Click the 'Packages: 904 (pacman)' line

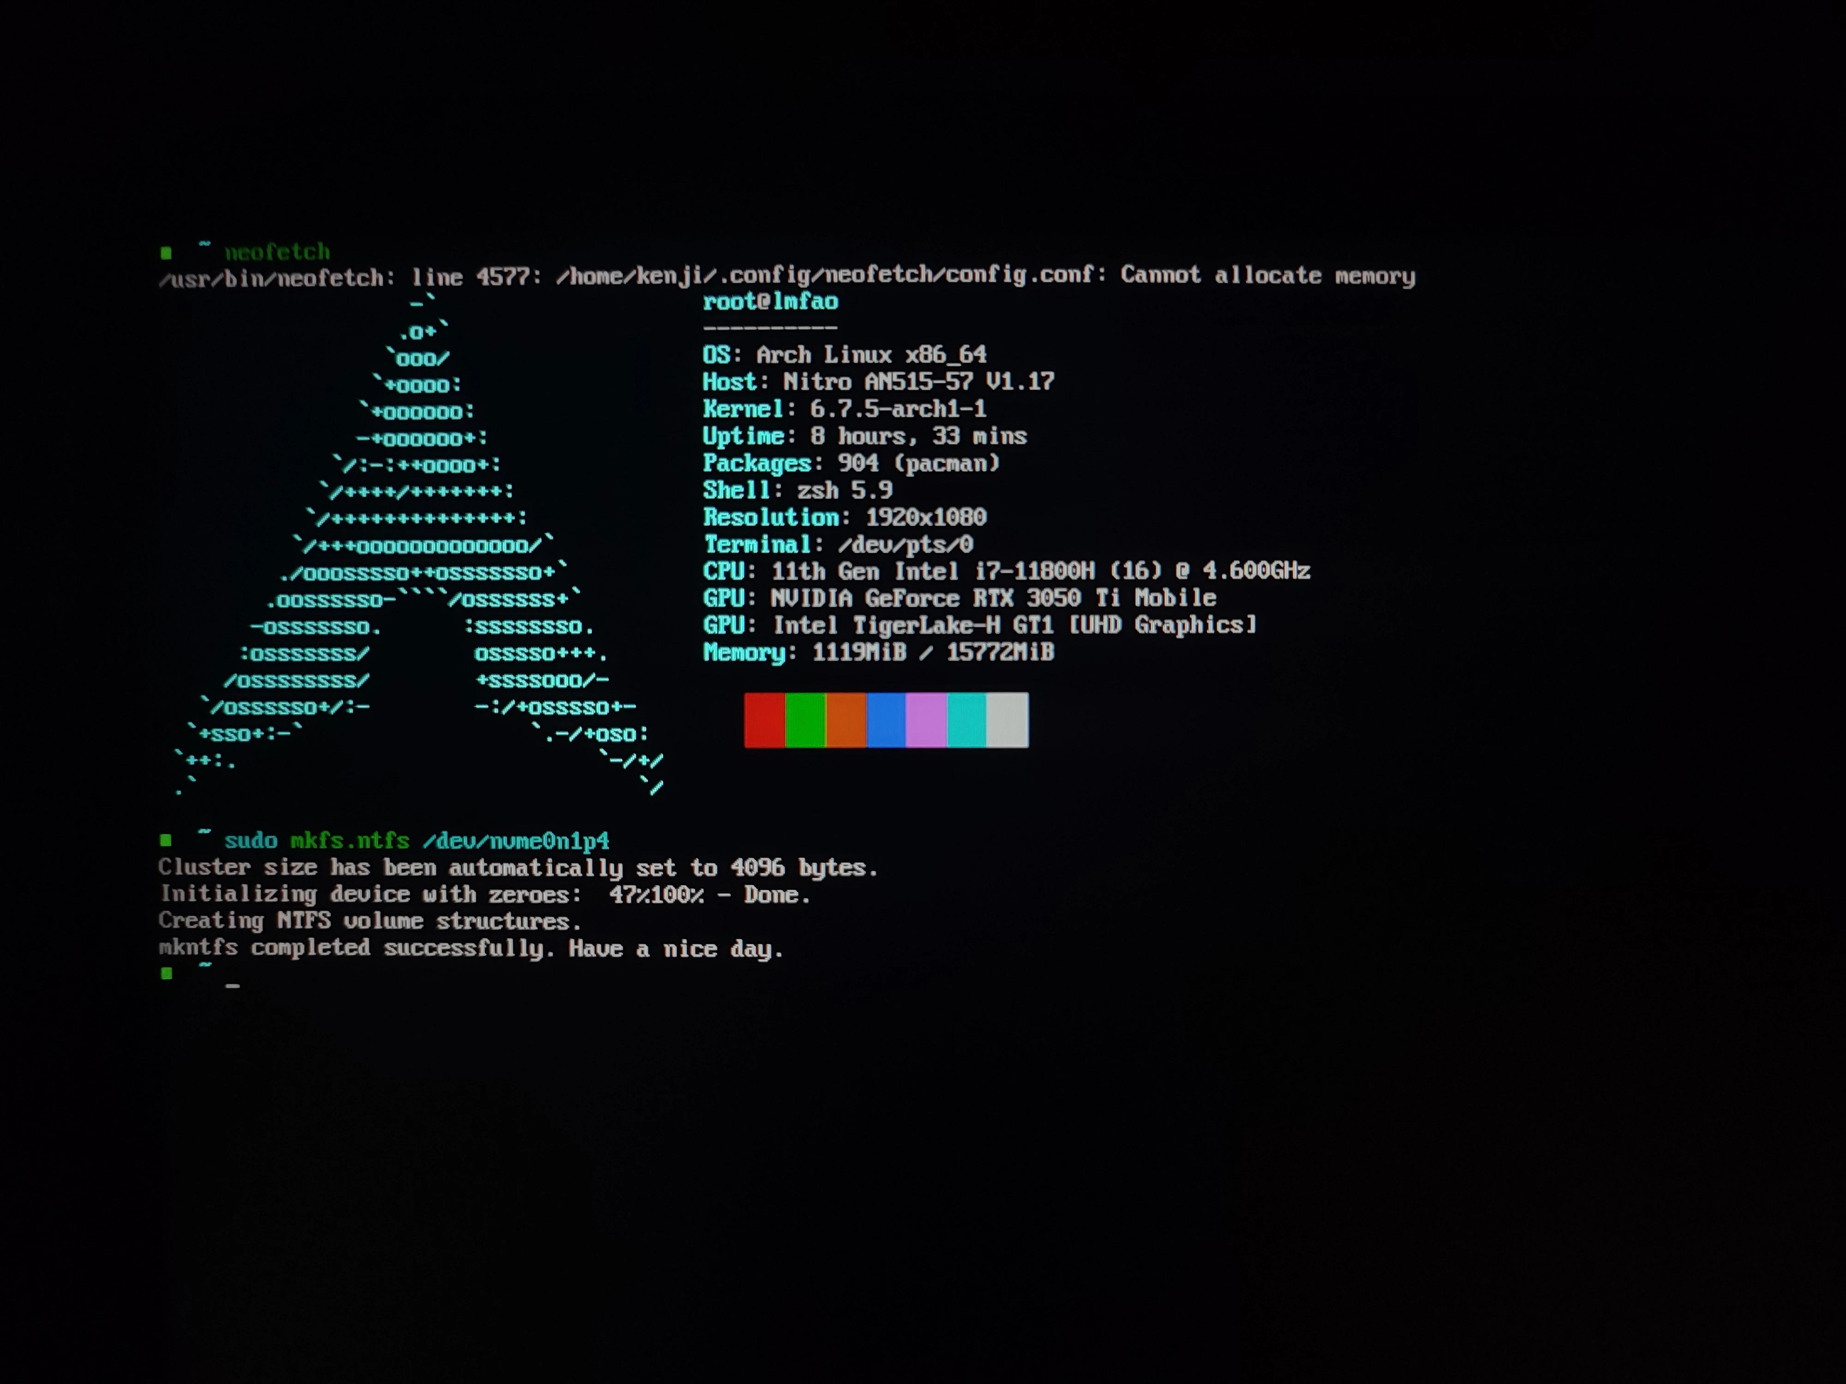tap(851, 463)
